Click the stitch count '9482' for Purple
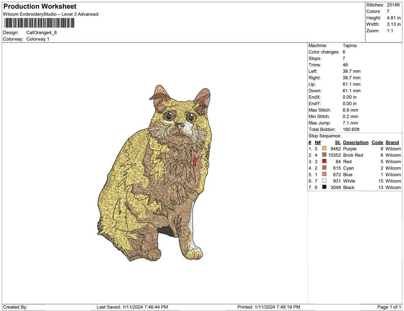 coord(336,149)
